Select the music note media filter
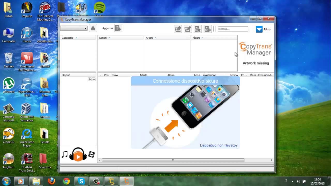This screenshot has height=186, width=331. tap(65, 154)
